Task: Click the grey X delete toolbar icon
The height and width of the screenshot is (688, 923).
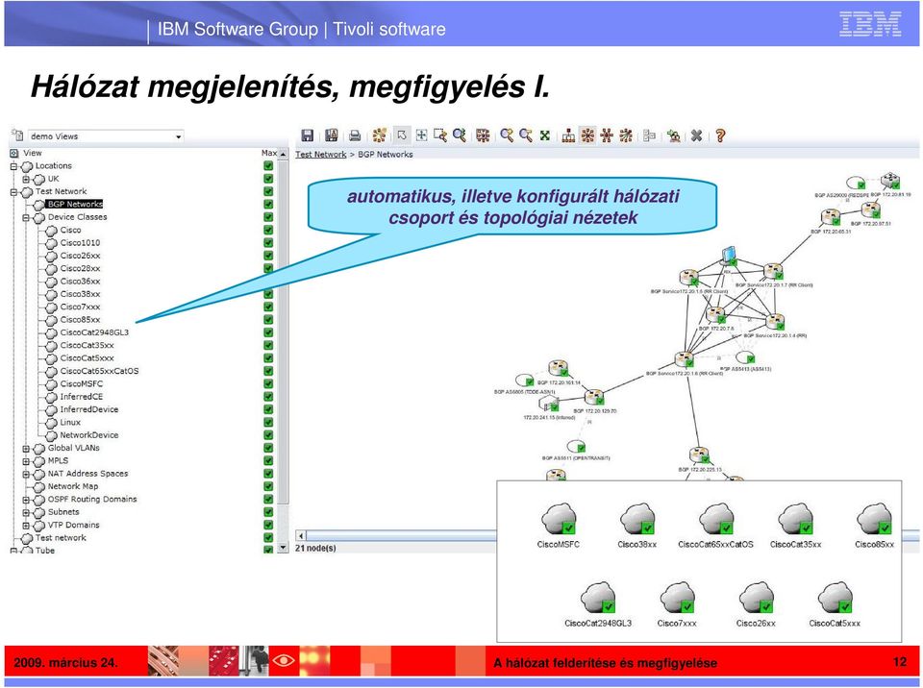Action: (x=697, y=135)
